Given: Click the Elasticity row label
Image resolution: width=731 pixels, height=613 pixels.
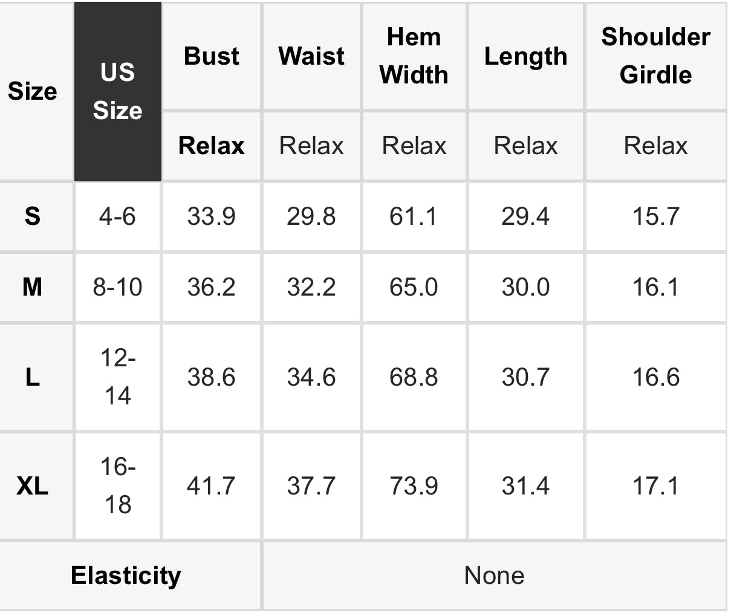Looking at the screenshot, I should (126, 576).
